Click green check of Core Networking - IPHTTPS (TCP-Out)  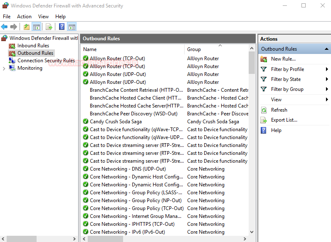click(86, 224)
